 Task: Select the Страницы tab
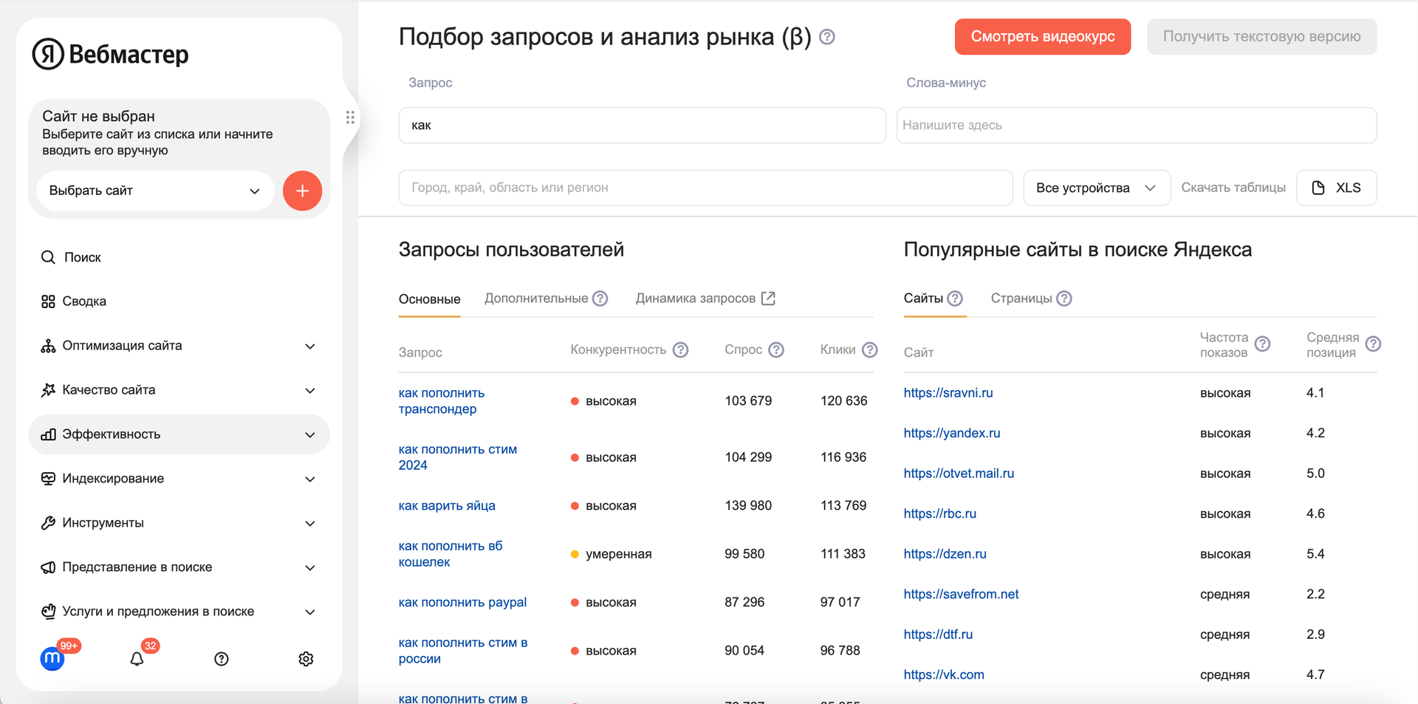click(1021, 298)
